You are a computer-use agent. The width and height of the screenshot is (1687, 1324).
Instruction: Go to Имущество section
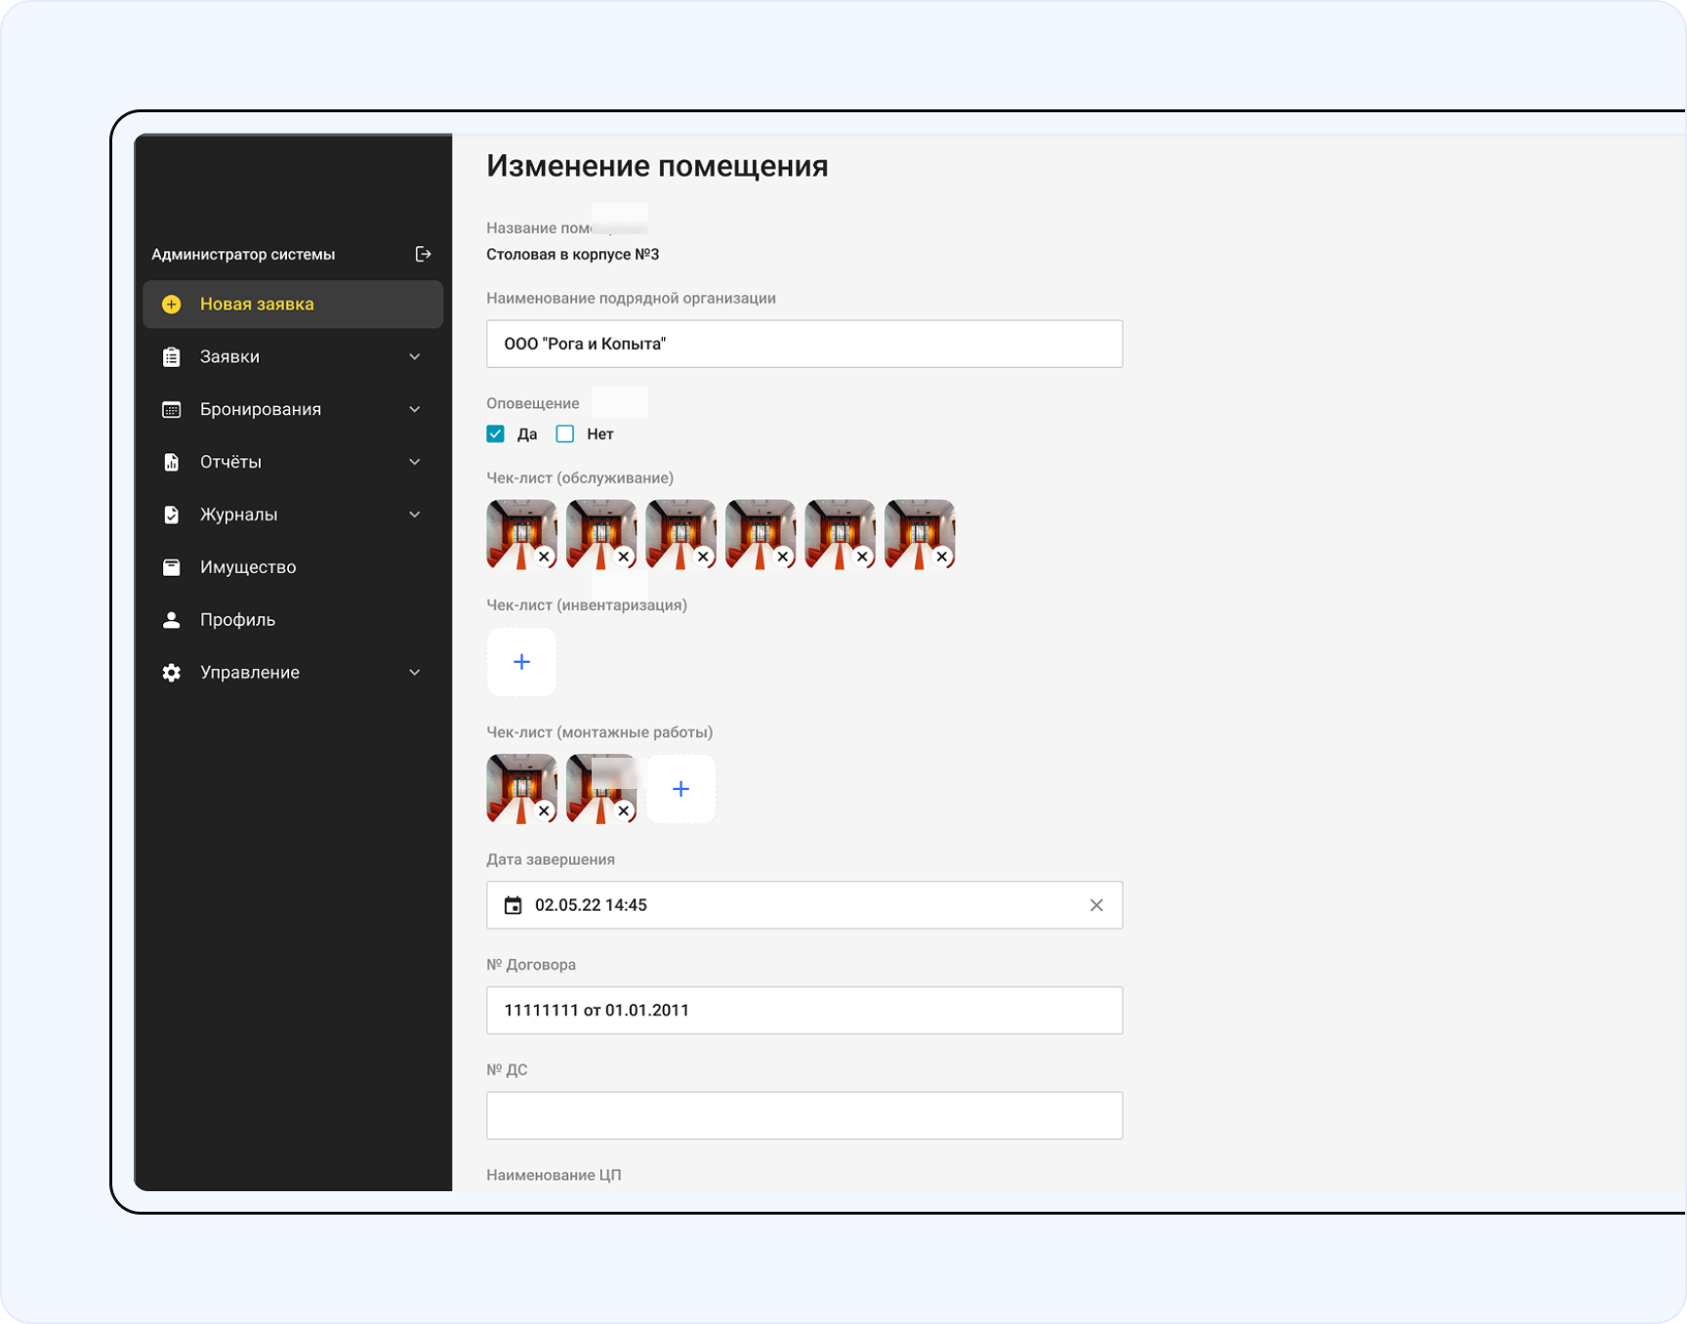click(x=293, y=567)
